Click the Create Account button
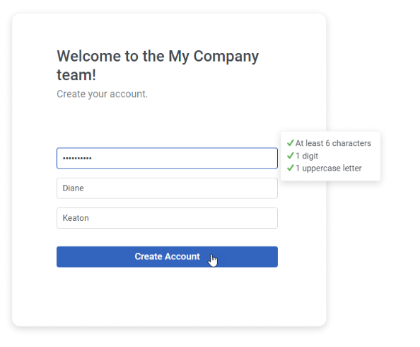Viewport: 420px width, 347px height. coord(167,256)
